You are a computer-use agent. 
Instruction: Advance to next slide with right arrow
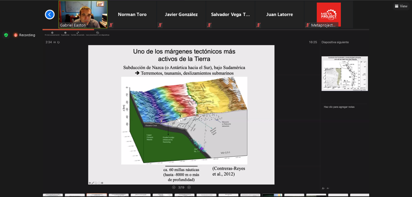click(x=189, y=187)
